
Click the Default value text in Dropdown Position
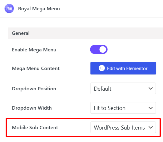click(x=102, y=89)
